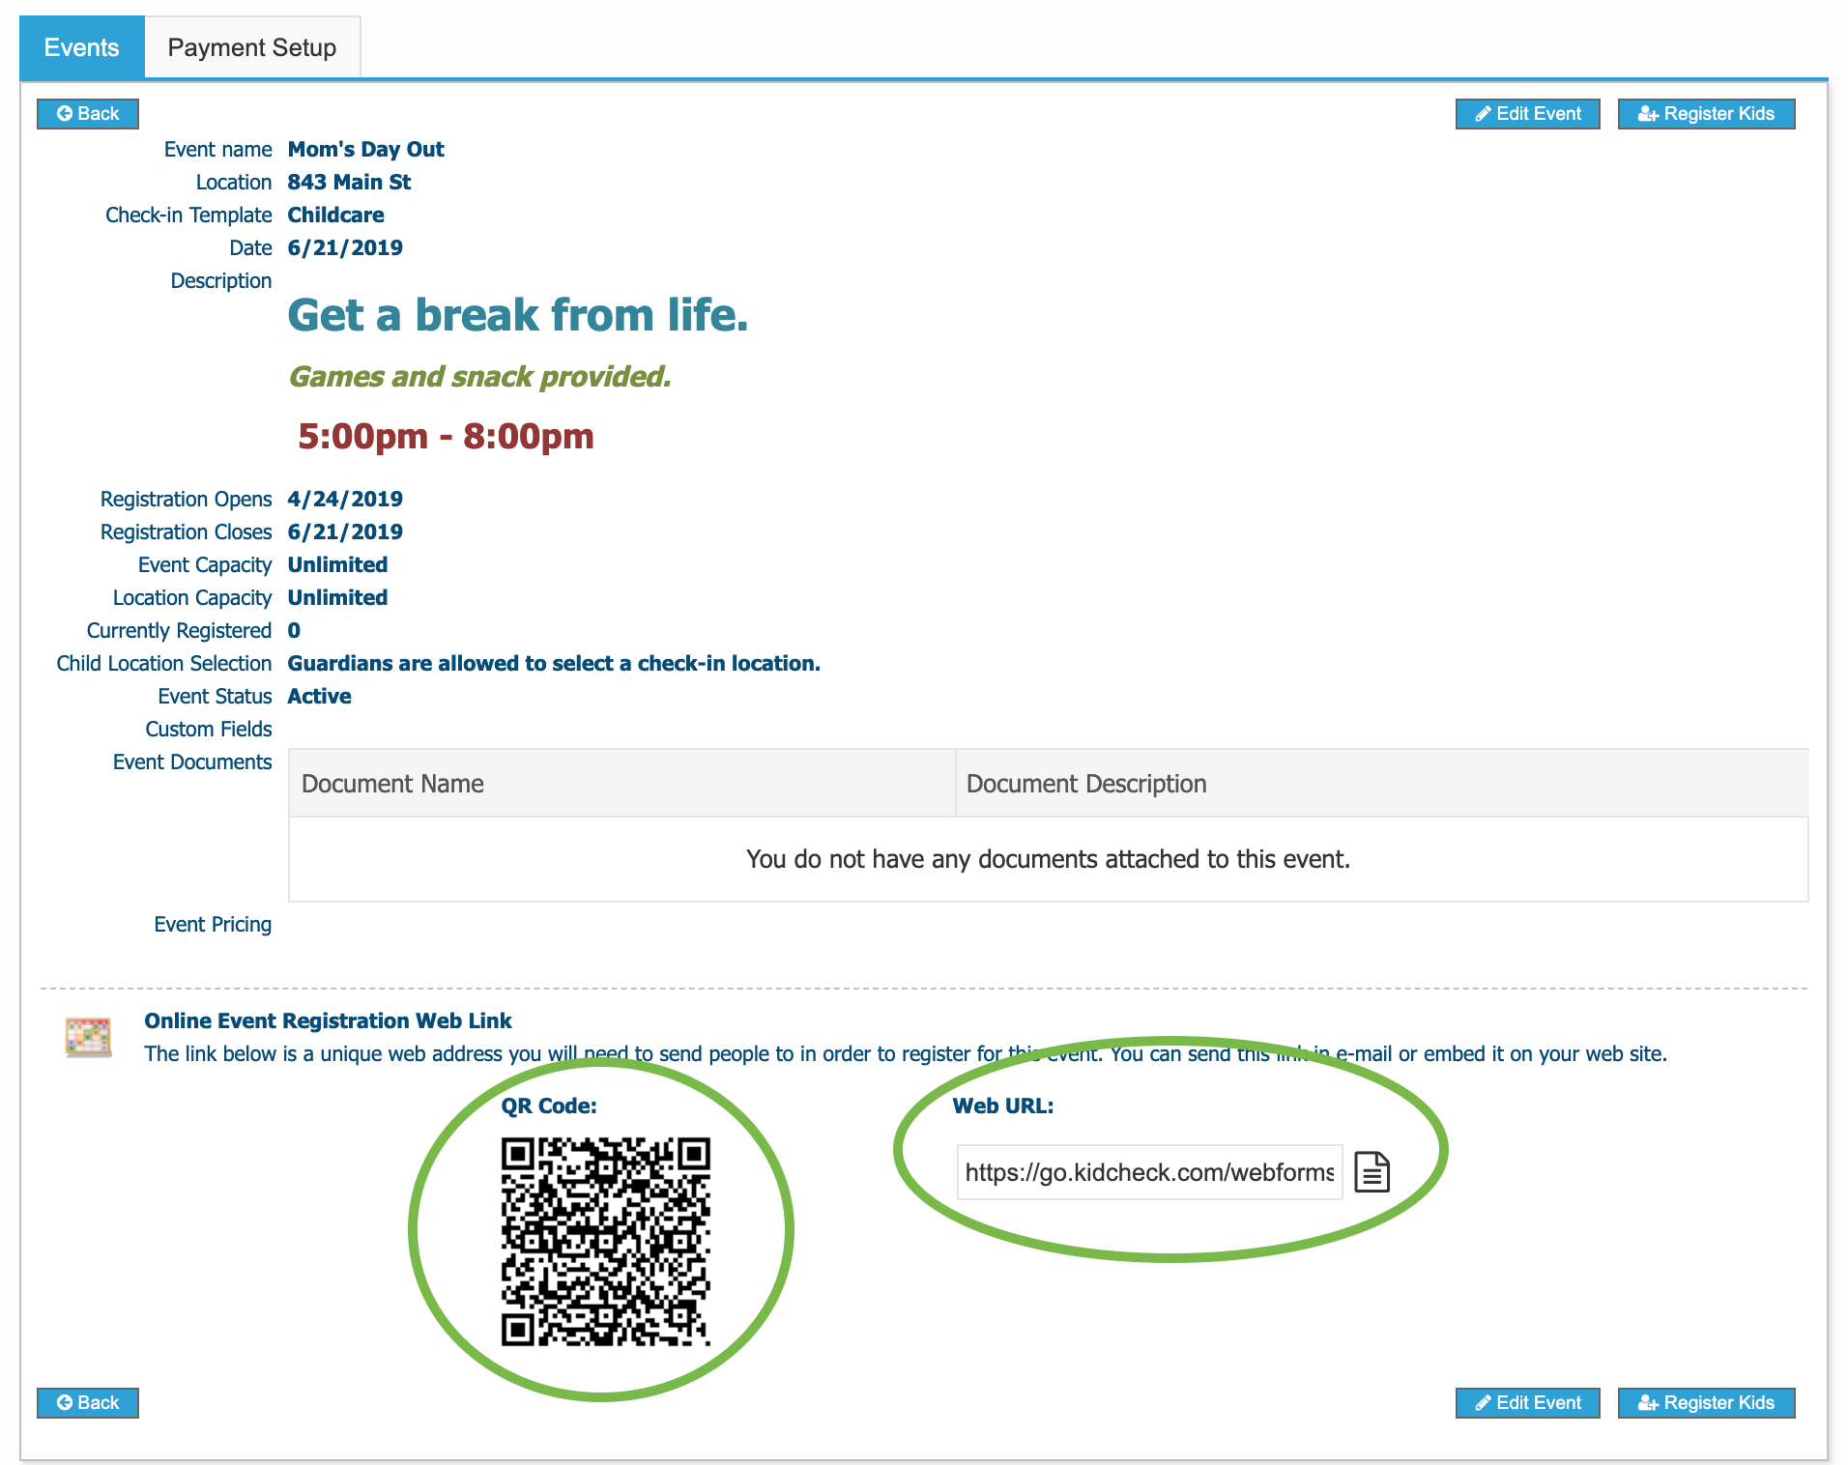
Task: Click the 'Web URL:' label
Action: tap(1002, 1106)
